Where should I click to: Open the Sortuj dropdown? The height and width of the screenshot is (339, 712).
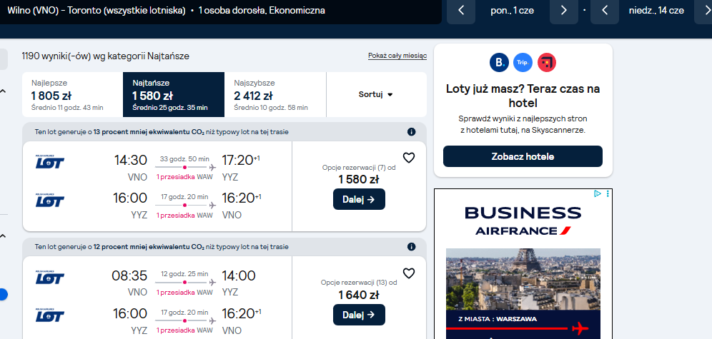376,95
